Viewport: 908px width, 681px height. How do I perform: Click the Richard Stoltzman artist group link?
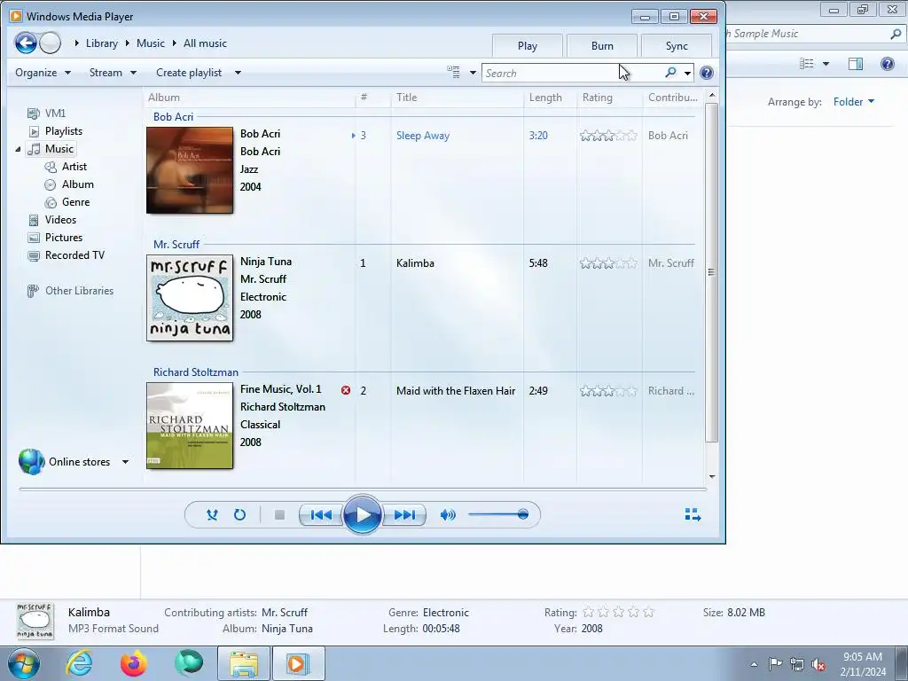[x=196, y=372]
